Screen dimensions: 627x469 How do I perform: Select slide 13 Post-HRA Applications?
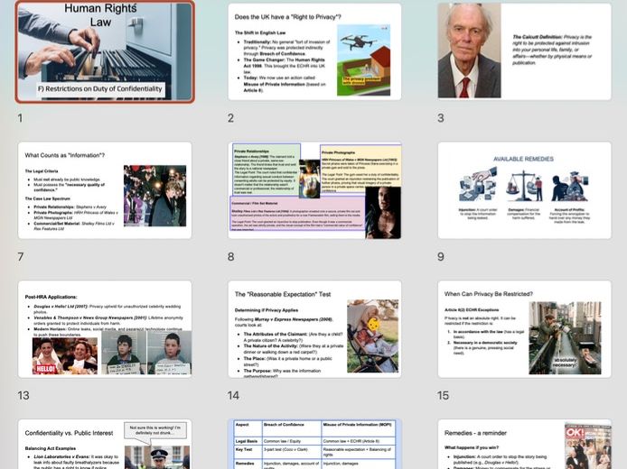tap(105, 329)
